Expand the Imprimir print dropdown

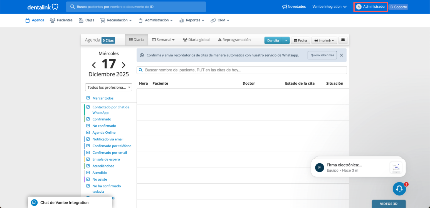324,40
